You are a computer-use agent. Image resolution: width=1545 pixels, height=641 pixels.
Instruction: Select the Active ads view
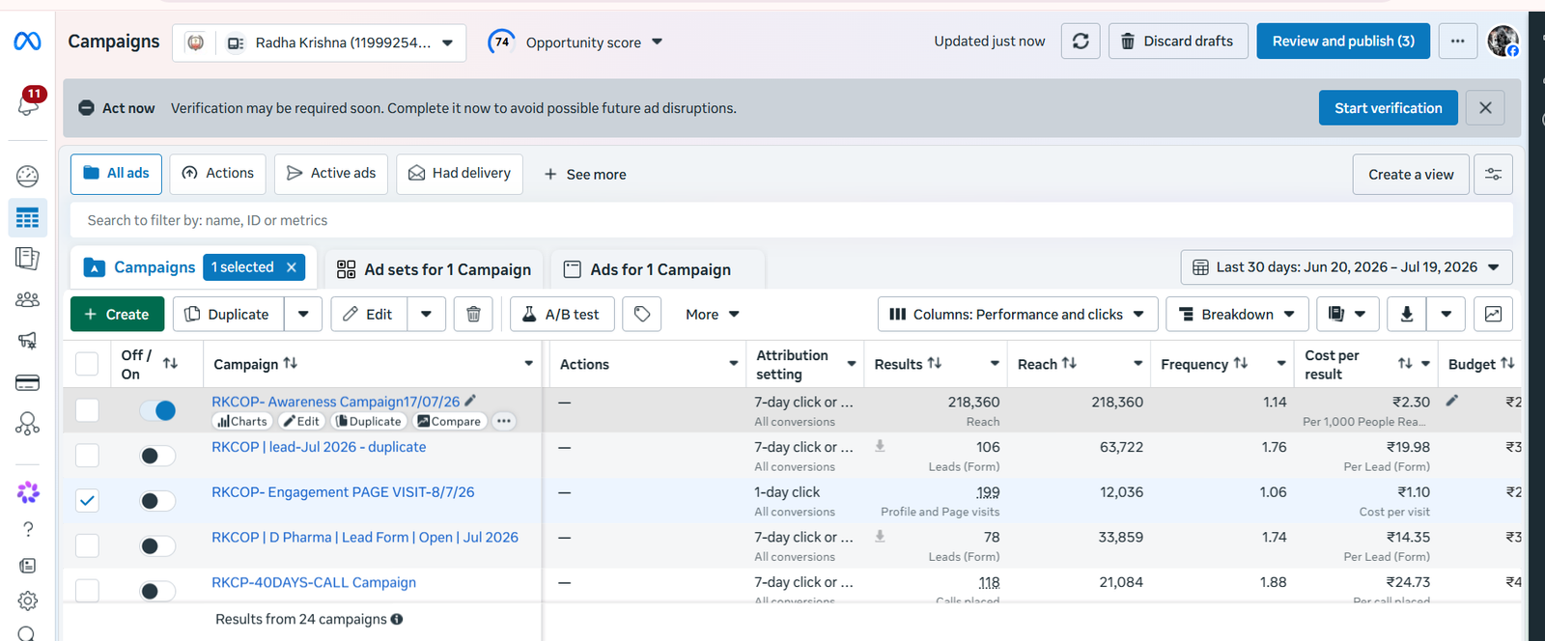(331, 174)
